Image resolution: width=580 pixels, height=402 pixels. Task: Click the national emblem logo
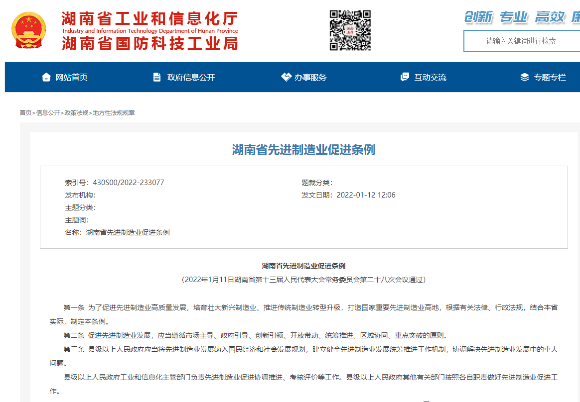[x=29, y=30]
